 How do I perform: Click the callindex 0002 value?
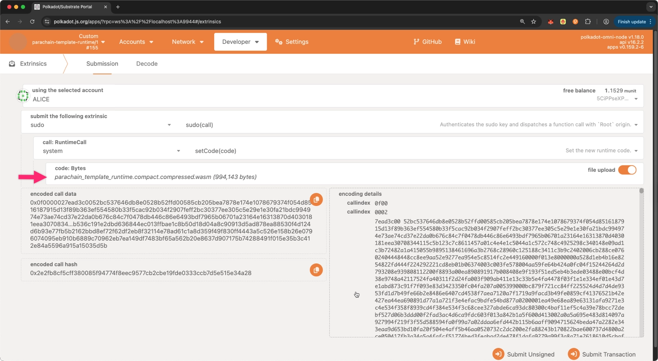pos(381,212)
